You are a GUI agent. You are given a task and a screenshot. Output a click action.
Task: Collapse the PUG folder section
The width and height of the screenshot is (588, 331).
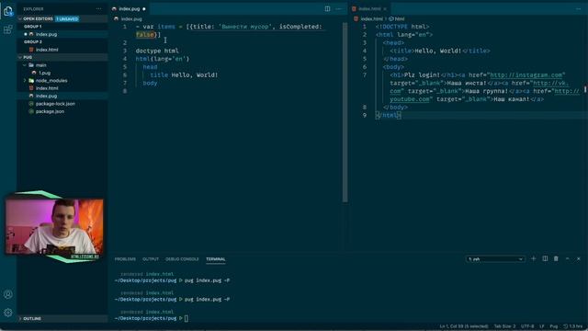[62, 57]
